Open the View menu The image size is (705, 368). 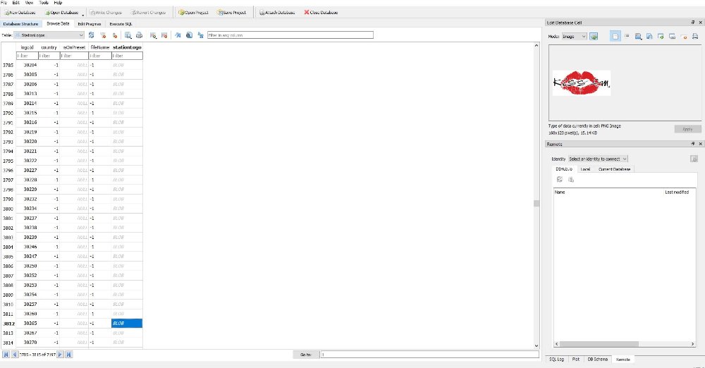(29, 3)
